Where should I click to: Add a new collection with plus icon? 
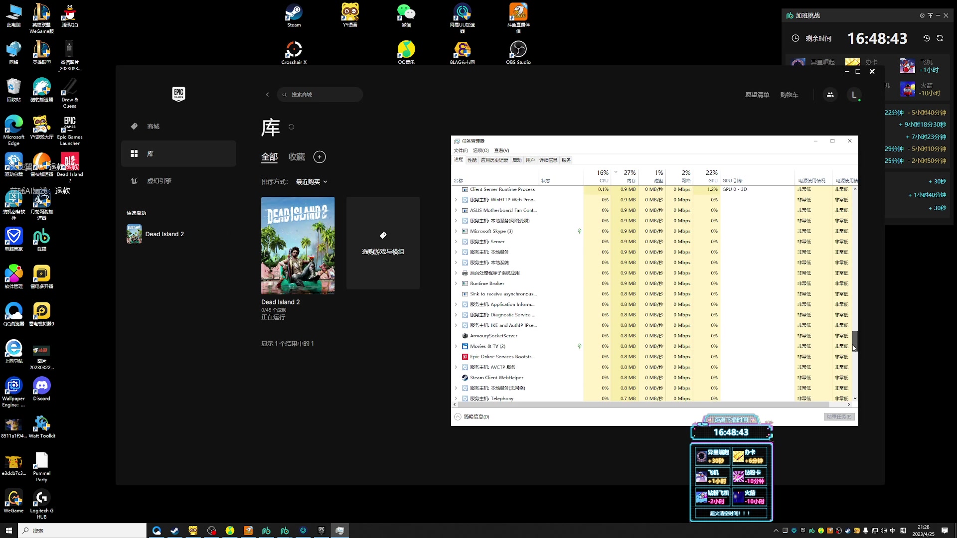click(x=319, y=157)
